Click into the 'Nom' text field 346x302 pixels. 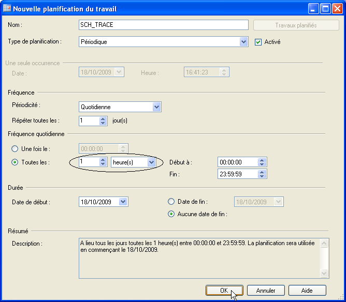click(163, 25)
